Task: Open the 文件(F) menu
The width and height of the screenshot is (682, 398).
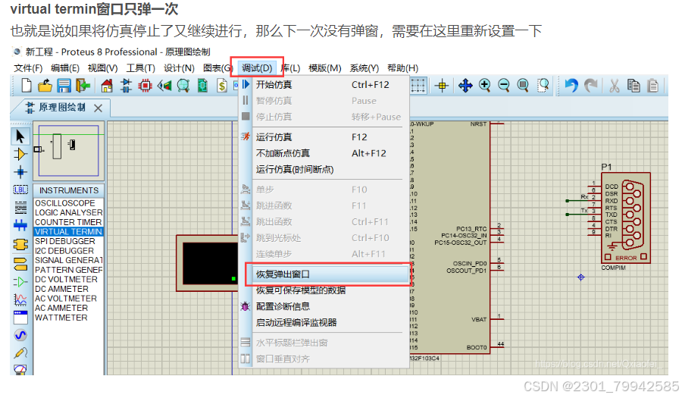Action: [x=28, y=68]
